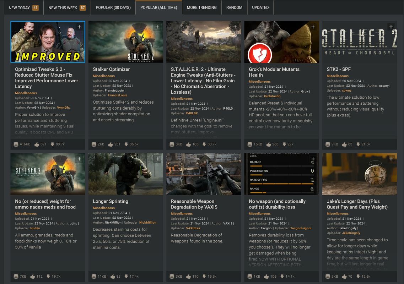Screen dimensions: 404x284
Task: Click uploader name VynnGfx
Action: point(63,108)
